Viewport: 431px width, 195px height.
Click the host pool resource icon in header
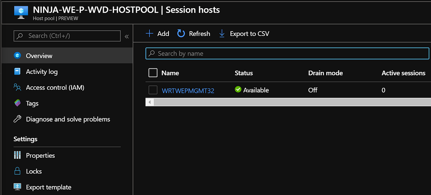(x=21, y=12)
